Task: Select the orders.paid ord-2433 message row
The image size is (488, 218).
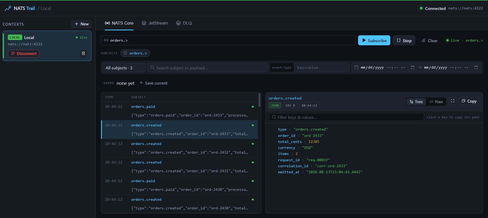Action: click(179, 111)
